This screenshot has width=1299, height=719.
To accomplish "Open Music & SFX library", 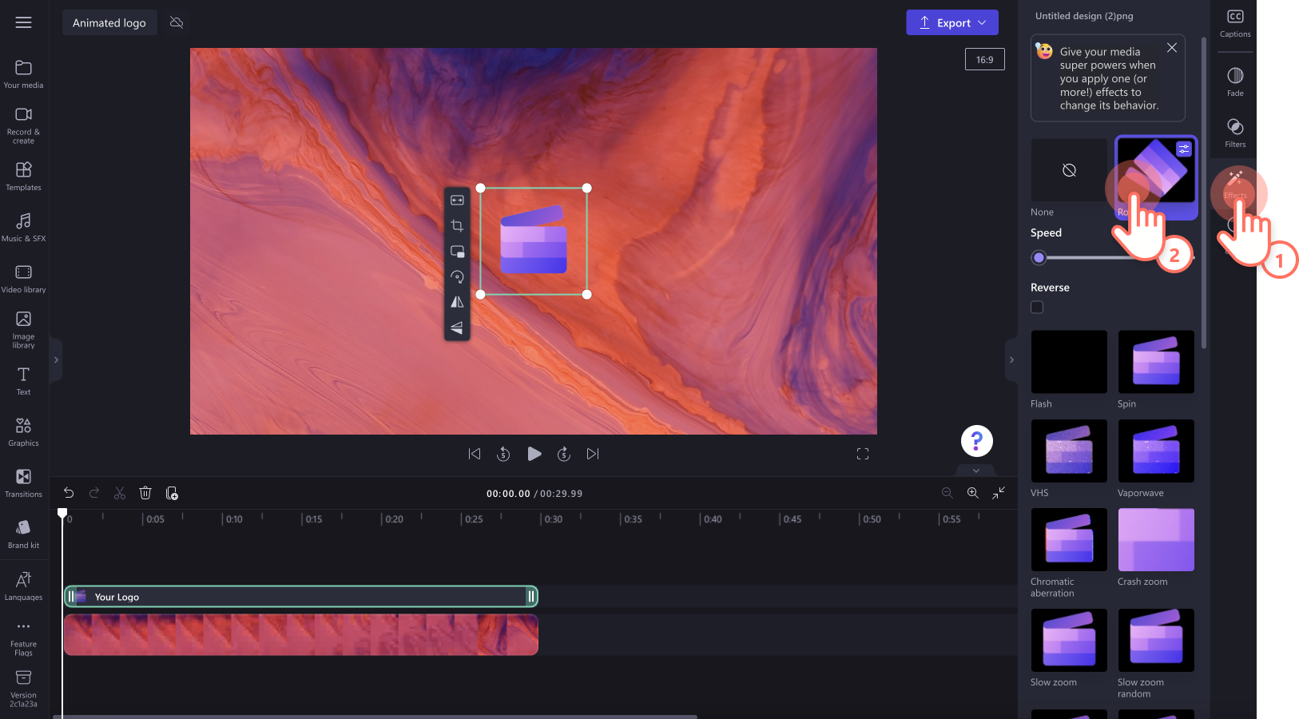I will tap(24, 228).
